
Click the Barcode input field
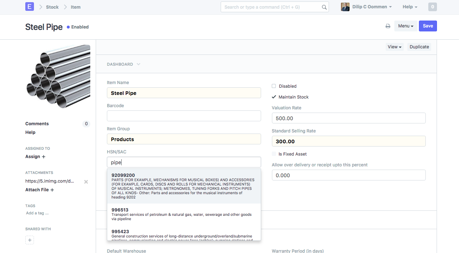[184, 116]
